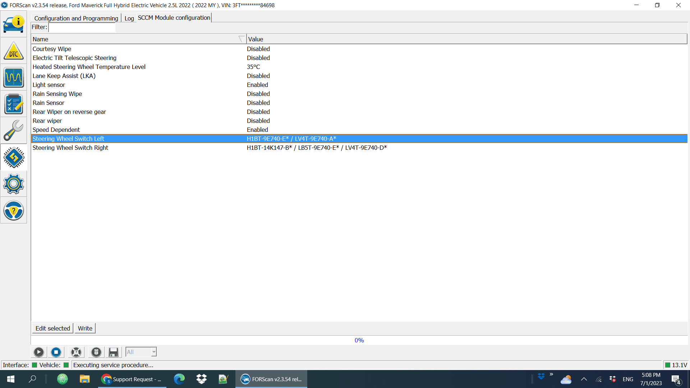Screen dimensions: 690x388
Task: Select Heated Steering Wheel Temperature Level row
Action: coord(359,67)
